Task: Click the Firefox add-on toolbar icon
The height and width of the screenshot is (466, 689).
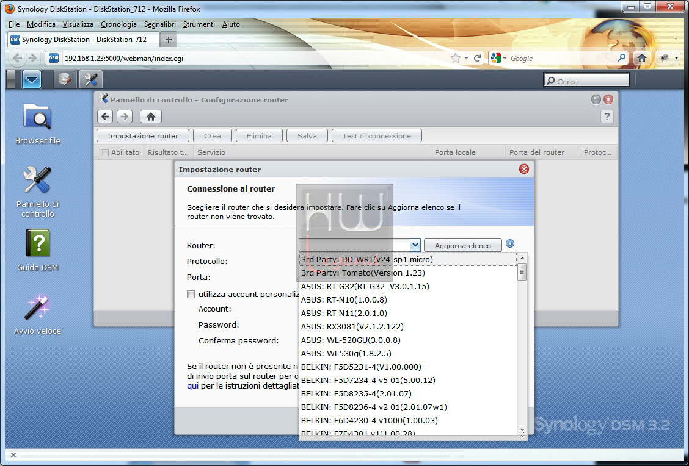Action: click(x=664, y=58)
